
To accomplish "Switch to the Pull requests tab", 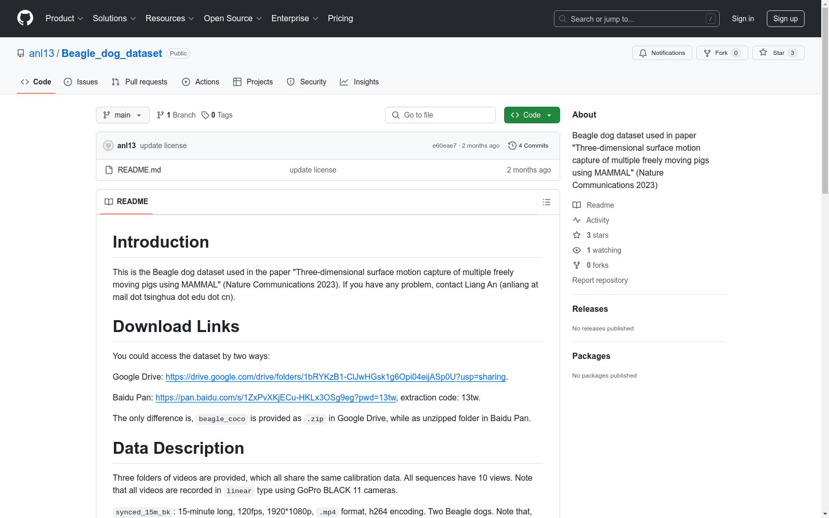I will pos(139,82).
